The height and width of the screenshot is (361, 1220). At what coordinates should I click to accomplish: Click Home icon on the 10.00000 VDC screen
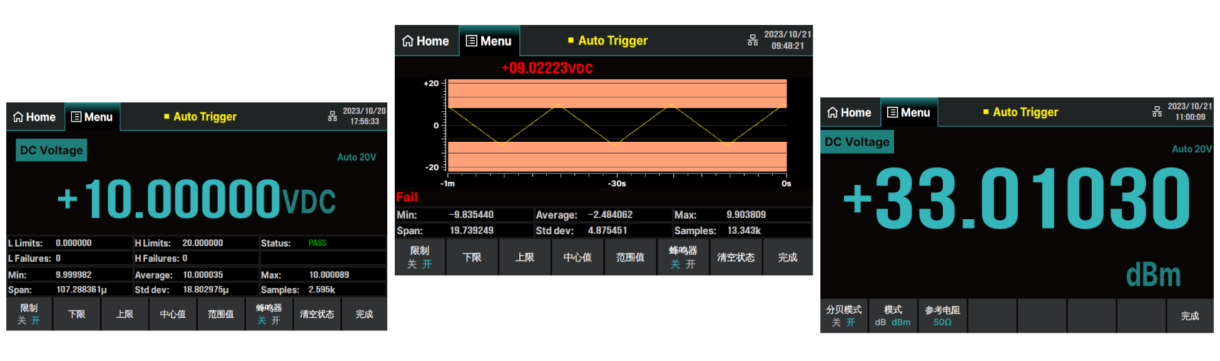pyautogui.click(x=18, y=117)
